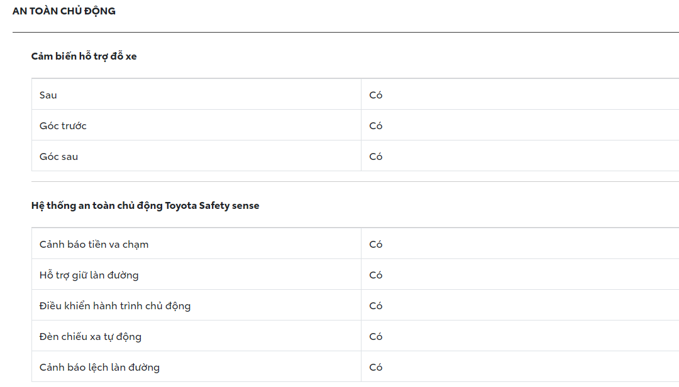Click the Có value for Góc trước

376,126
